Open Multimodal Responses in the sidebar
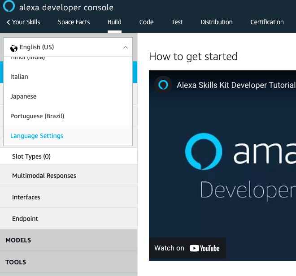Screen dimensions: 296x276 [44, 176]
